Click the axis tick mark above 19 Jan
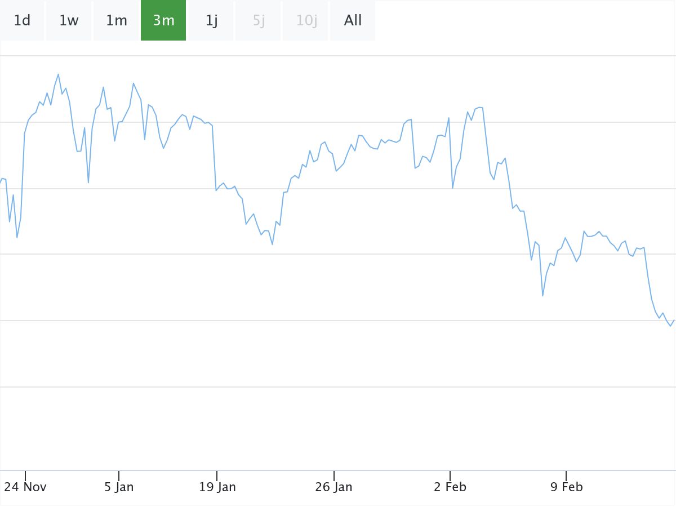Screen dimensions: 676x507 (217, 475)
